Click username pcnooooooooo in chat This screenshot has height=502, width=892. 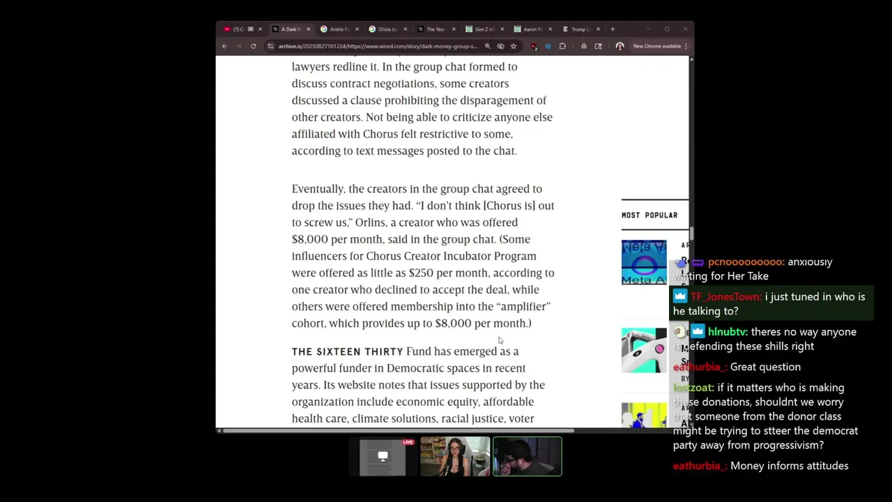pos(746,262)
